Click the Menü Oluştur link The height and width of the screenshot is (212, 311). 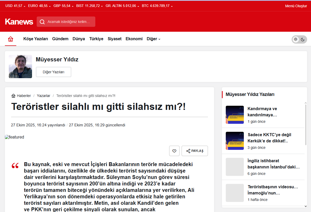point(296,6)
